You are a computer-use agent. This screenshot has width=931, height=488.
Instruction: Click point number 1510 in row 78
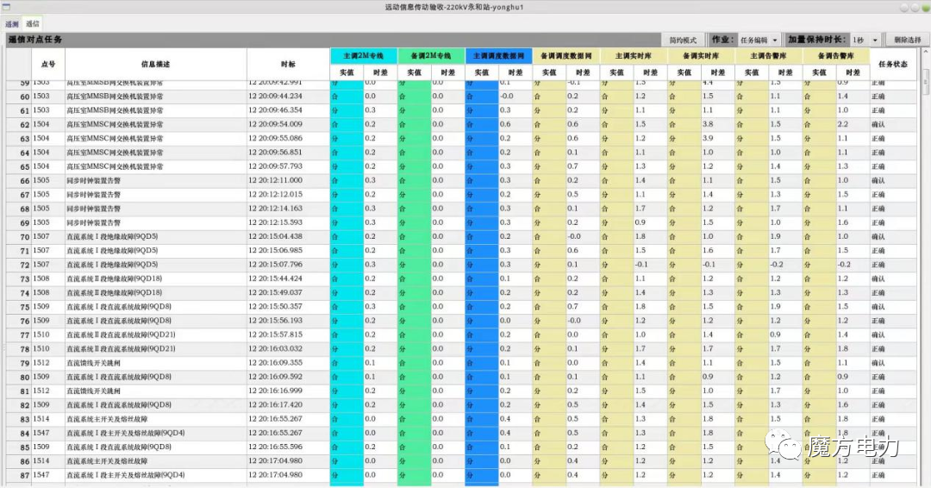coord(41,349)
